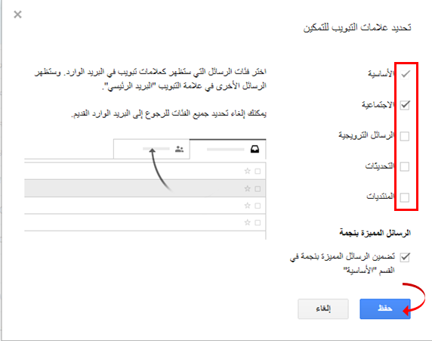Click the blue حفظ (Save) button
The image size is (432, 341).
coord(385,308)
